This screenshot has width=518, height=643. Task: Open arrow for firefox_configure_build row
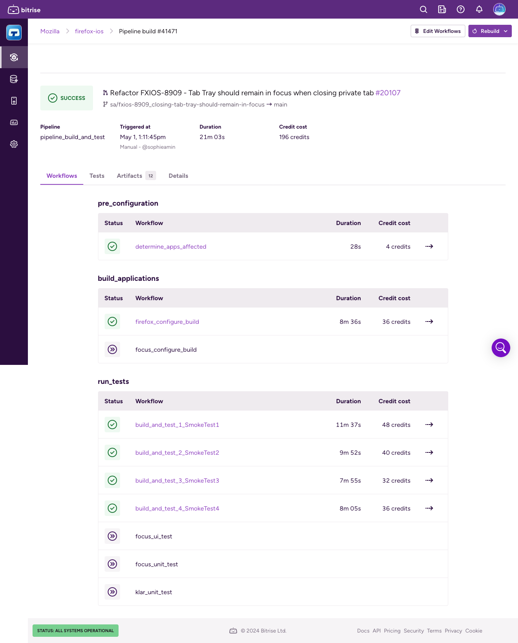click(429, 321)
